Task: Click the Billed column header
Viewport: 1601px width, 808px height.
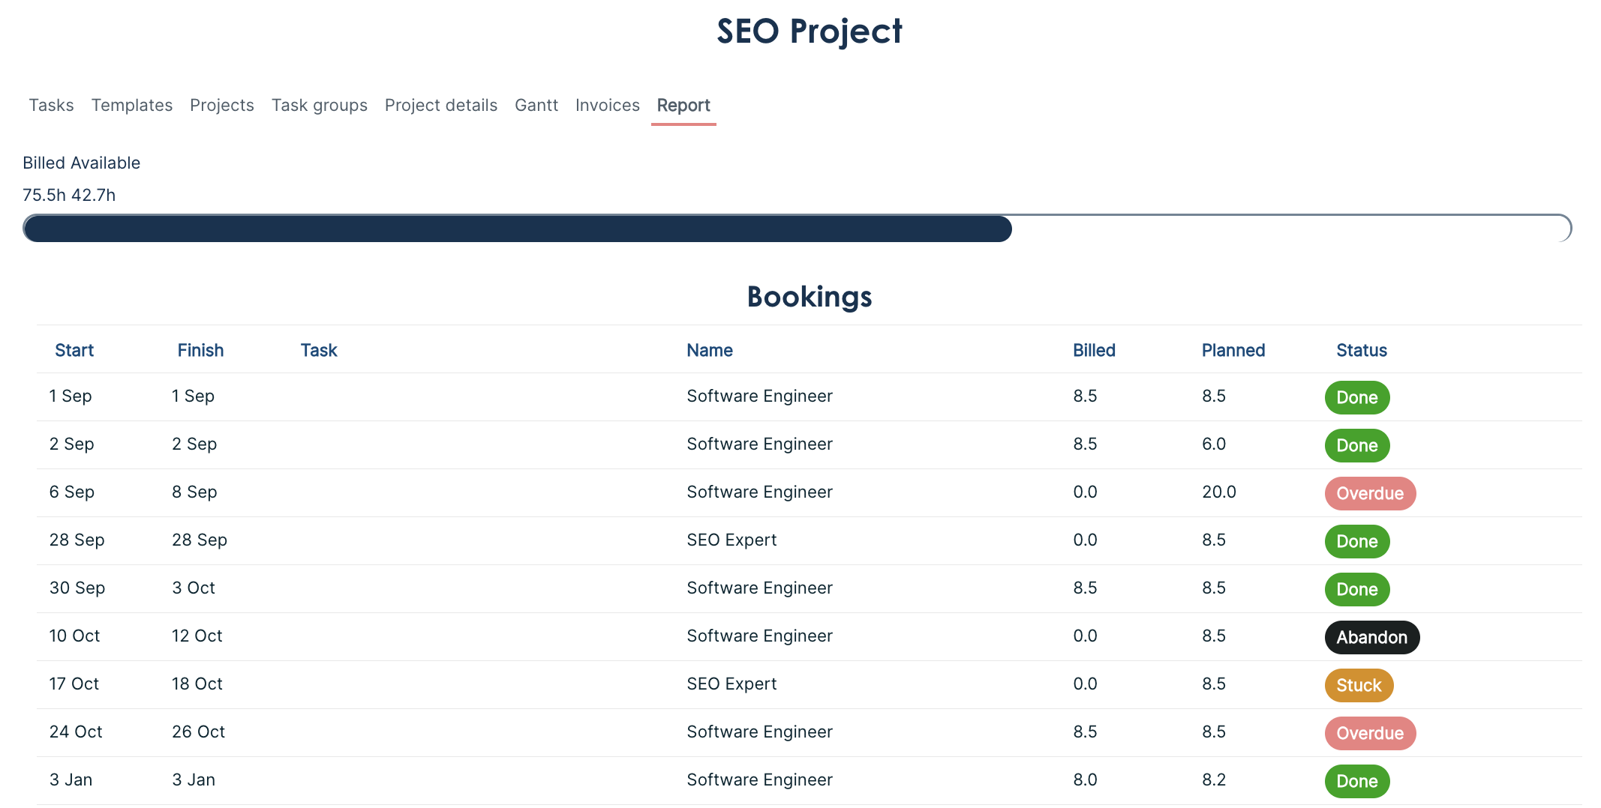Action: [x=1093, y=350]
